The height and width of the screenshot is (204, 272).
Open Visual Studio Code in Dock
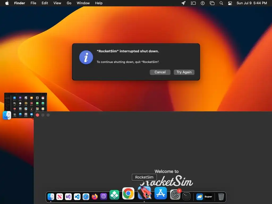[77, 197]
